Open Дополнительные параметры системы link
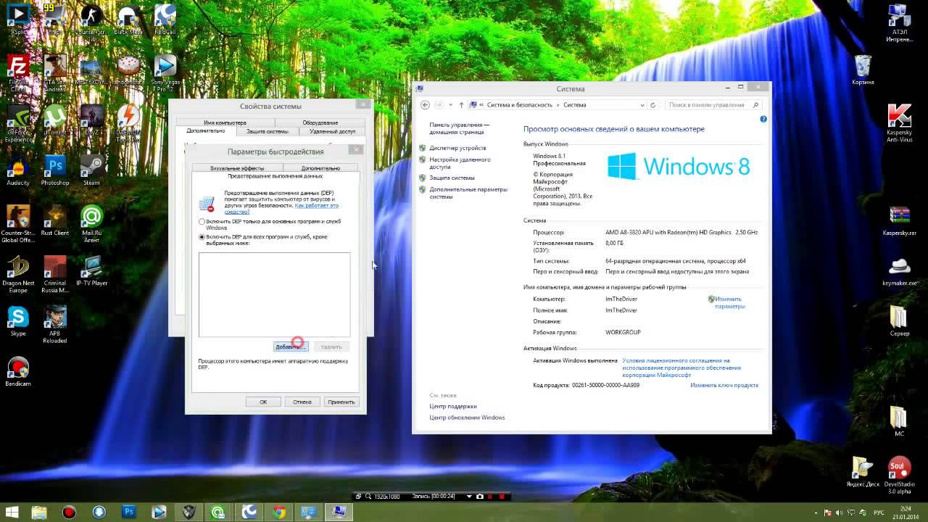The image size is (928, 522). coord(468,193)
